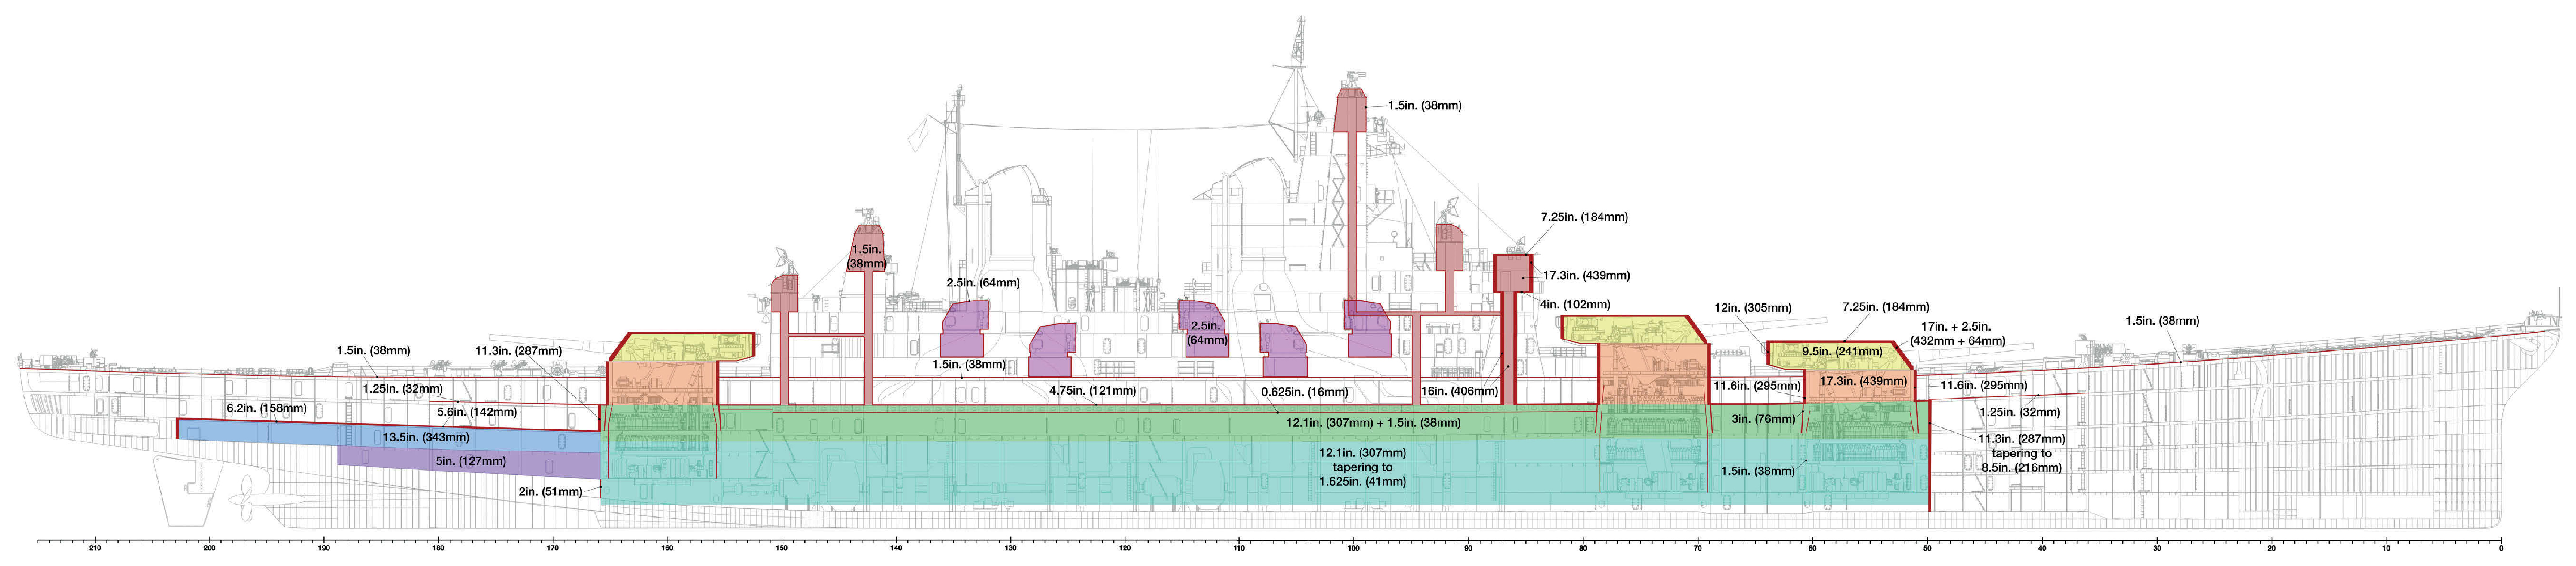Click the 2.5in. (64mm) label inside purple mount

pyautogui.click(x=1207, y=333)
